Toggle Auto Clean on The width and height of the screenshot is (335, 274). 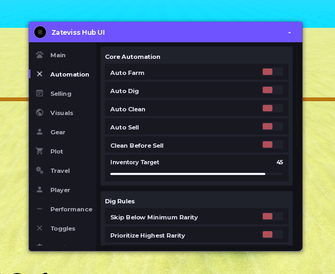[x=272, y=108]
